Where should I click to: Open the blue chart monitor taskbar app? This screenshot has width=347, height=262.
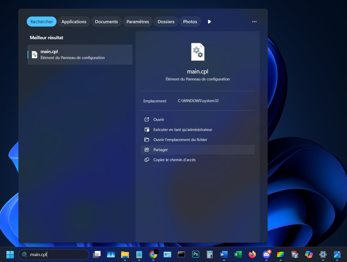point(111,254)
